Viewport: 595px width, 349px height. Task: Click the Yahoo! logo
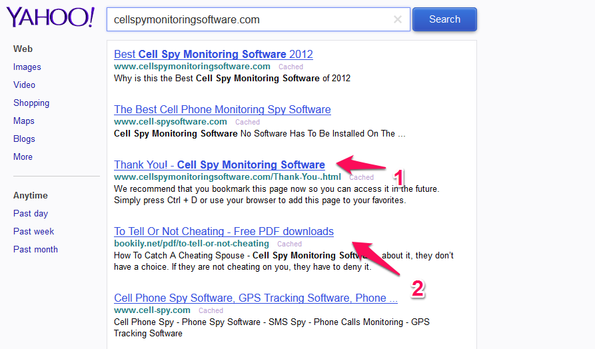(50, 17)
